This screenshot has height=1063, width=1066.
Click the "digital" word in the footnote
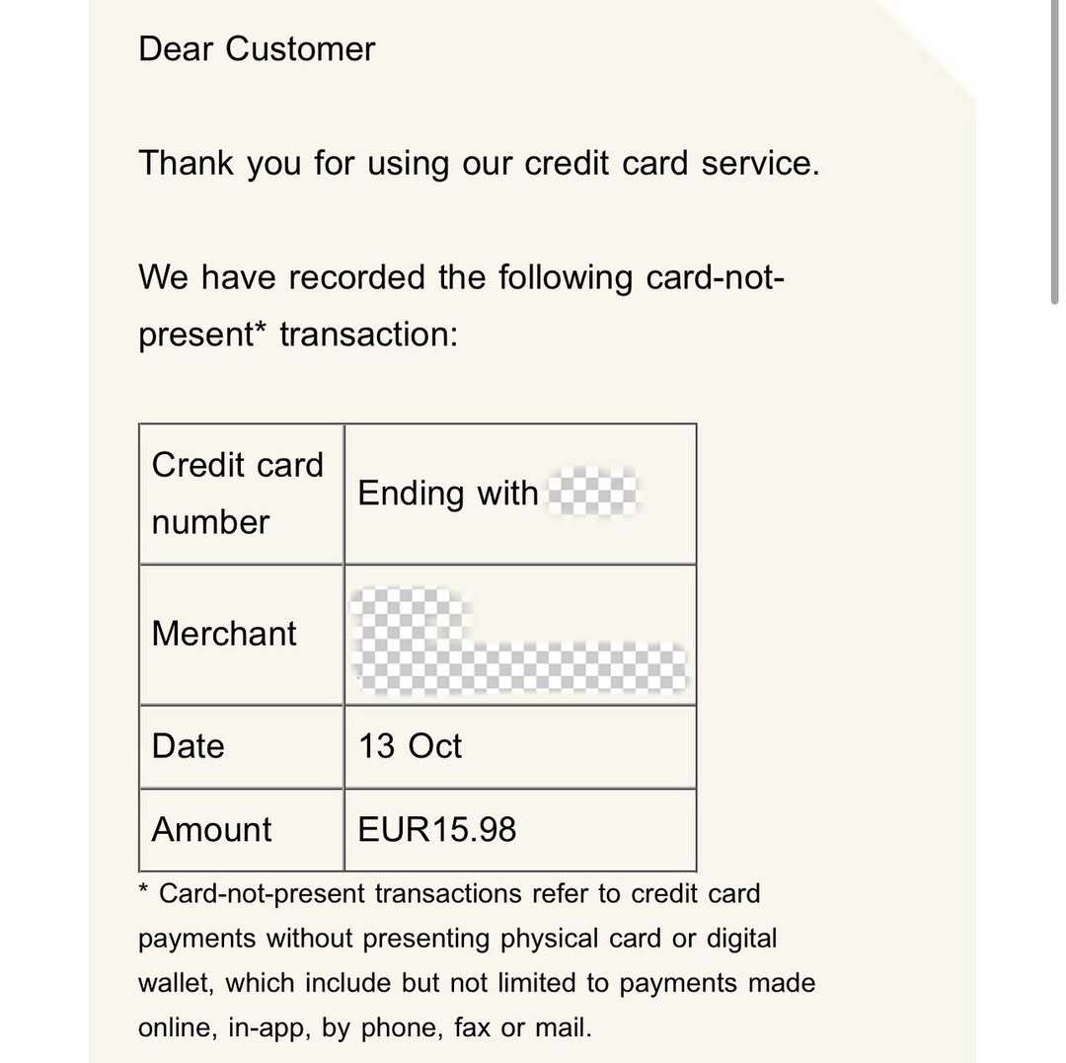741,939
